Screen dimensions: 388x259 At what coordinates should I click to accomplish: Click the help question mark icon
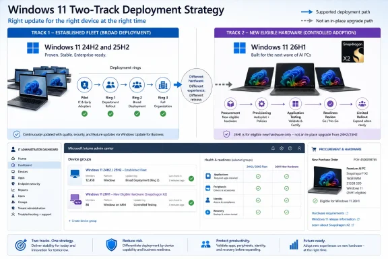click(x=290, y=148)
